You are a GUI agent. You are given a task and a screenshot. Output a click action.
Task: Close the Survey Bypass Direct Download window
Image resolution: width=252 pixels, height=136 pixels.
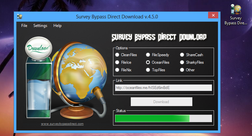[x=213, y=15]
